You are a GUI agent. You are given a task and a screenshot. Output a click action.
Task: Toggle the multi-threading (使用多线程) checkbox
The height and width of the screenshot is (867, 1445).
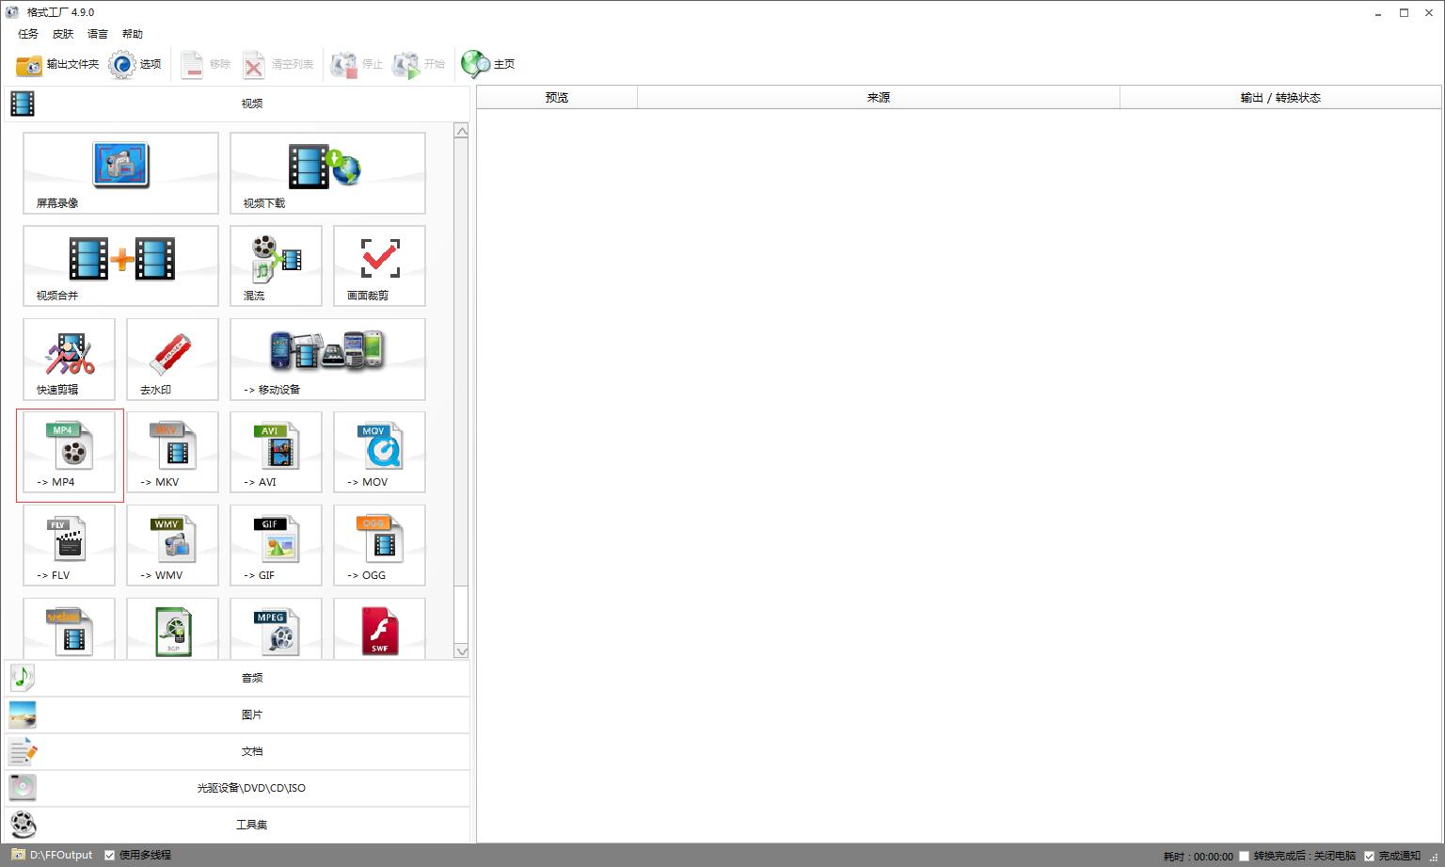point(110,855)
